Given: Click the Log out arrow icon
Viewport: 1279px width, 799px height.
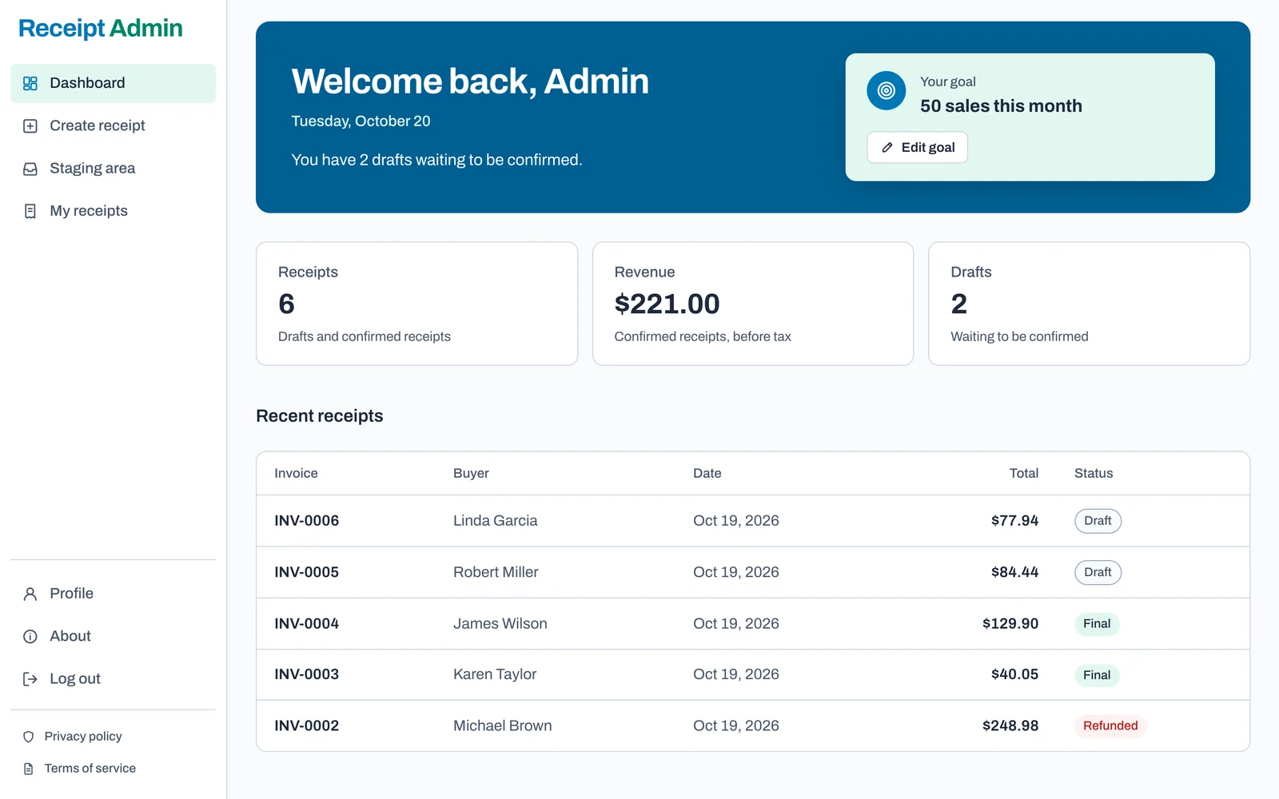Looking at the screenshot, I should point(30,679).
